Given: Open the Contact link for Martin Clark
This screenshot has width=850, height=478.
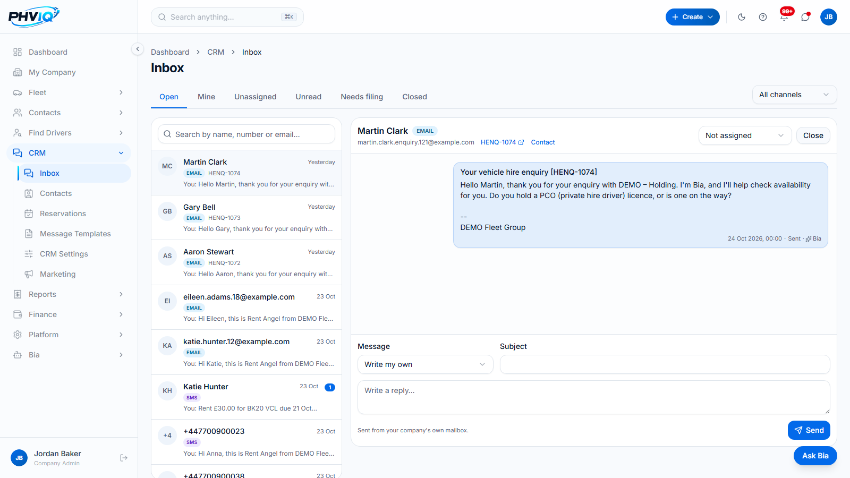Looking at the screenshot, I should click(543, 142).
